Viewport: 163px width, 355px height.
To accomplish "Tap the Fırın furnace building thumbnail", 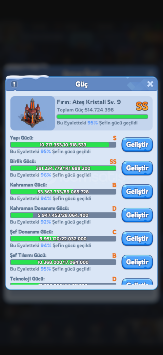I will pyautogui.click(x=32, y=113).
